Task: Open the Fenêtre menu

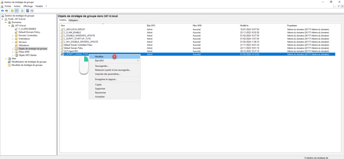Action: pos(39,6)
